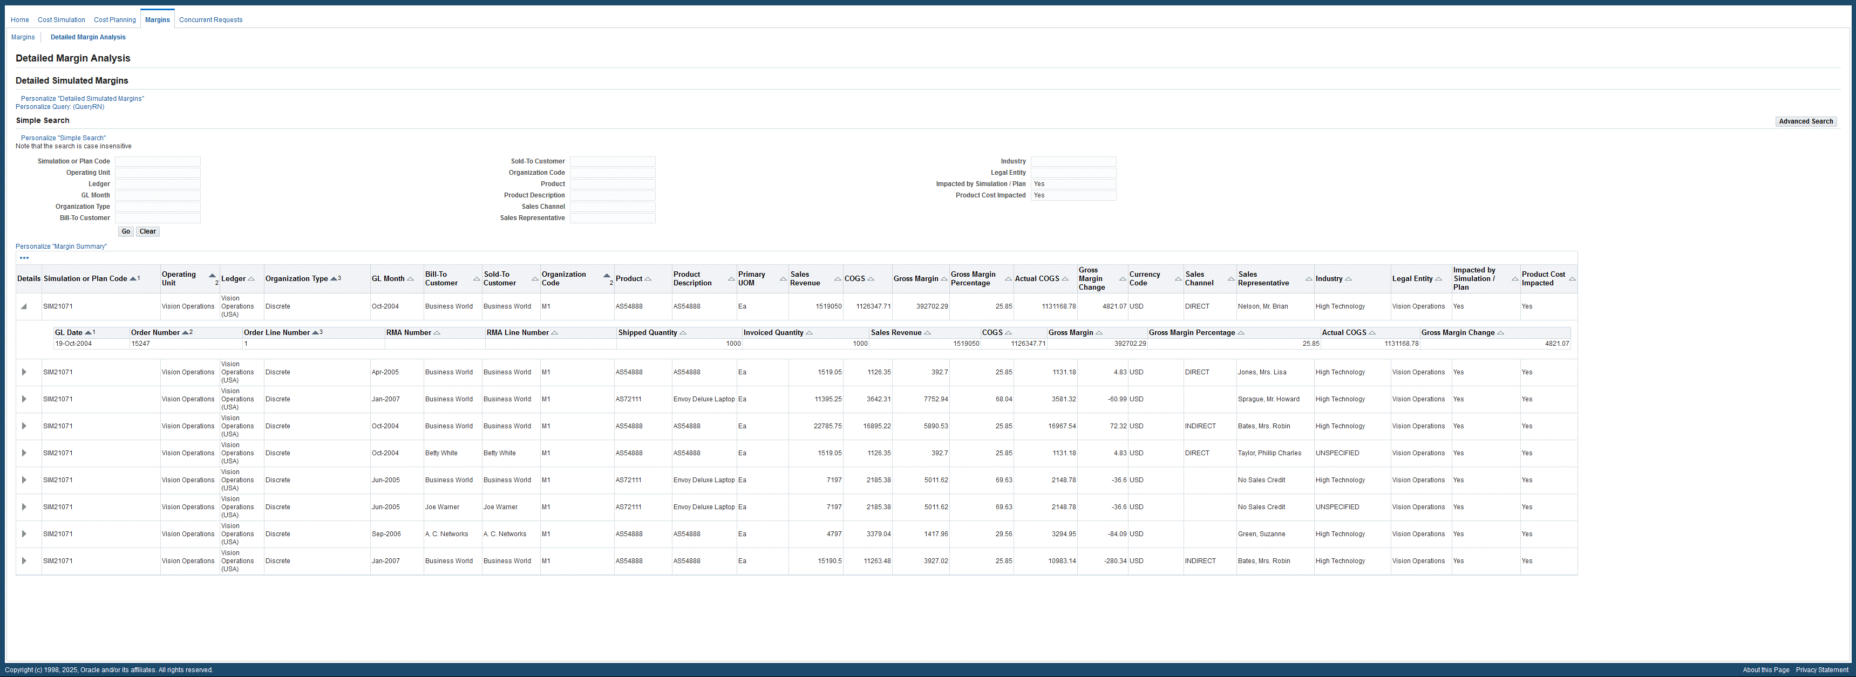This screenshot has width=1856, height=677.
Task: Switch to Concurrent Requests tab
Action: tap(210, 20)
